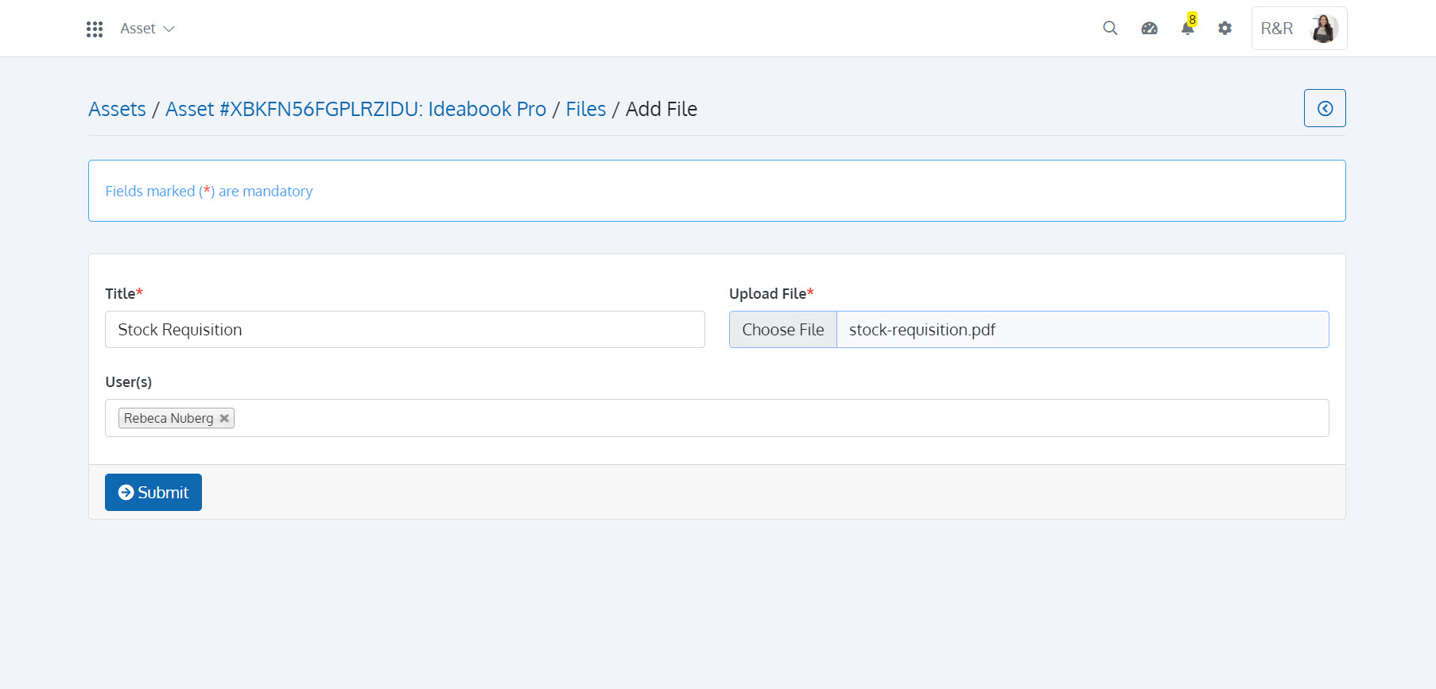Open the dashboard speedometer icon
Screen dimensions: 1436x689
point(1149,29)
